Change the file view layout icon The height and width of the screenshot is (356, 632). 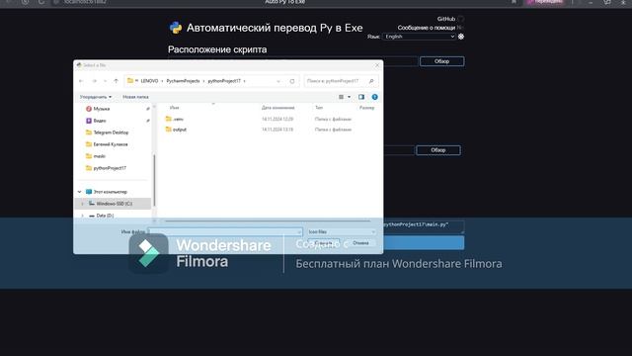[x=341, y=97]
